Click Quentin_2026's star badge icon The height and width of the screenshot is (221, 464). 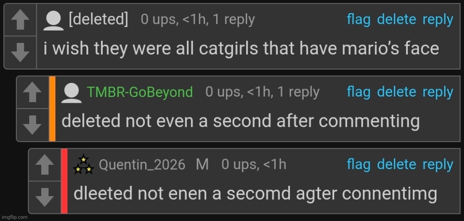(83, 165)
